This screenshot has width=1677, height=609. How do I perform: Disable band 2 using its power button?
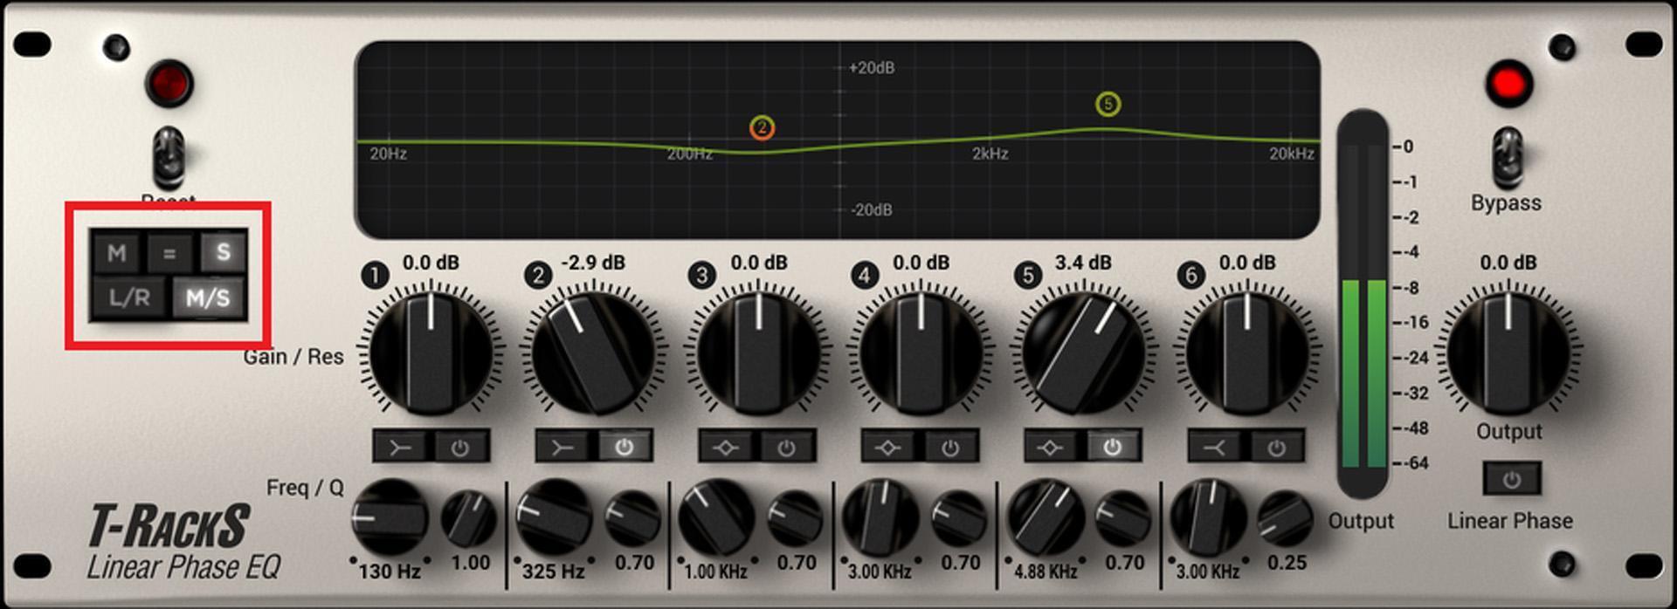(624, 448)
